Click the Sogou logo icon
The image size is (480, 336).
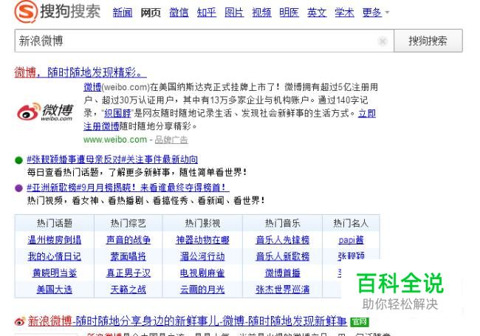click(26, 12)
